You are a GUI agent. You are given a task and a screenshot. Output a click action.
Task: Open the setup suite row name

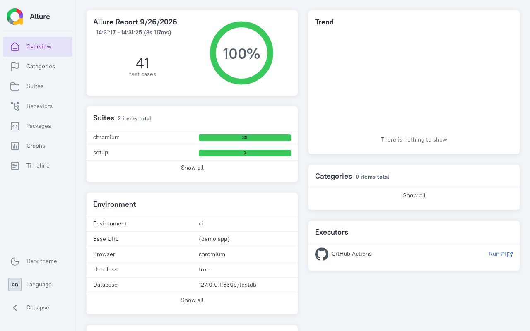(101, 153)
